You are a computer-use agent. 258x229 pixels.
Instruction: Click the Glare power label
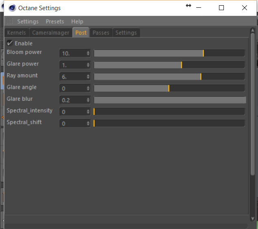coord(23,64)
